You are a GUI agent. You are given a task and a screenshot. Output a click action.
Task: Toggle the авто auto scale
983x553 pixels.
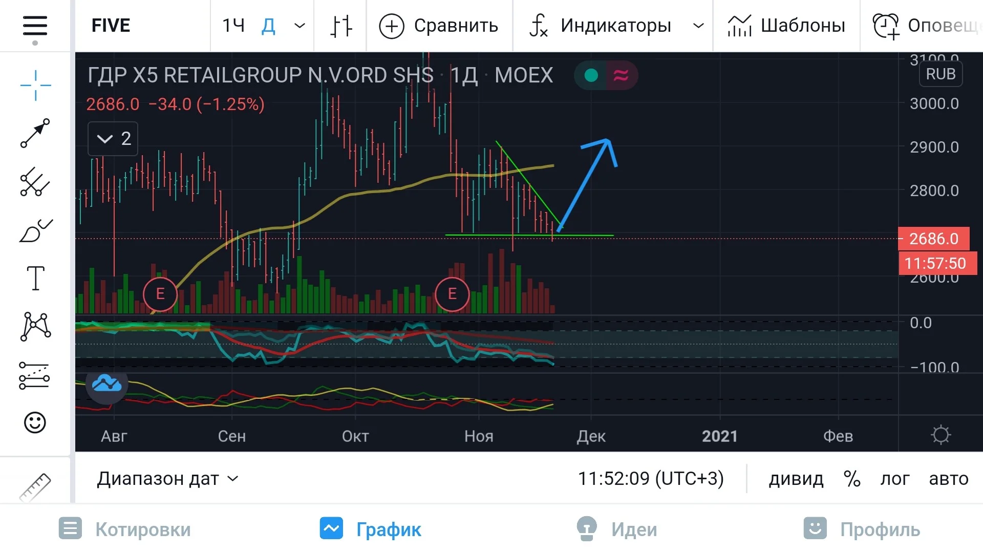[949, 479]
